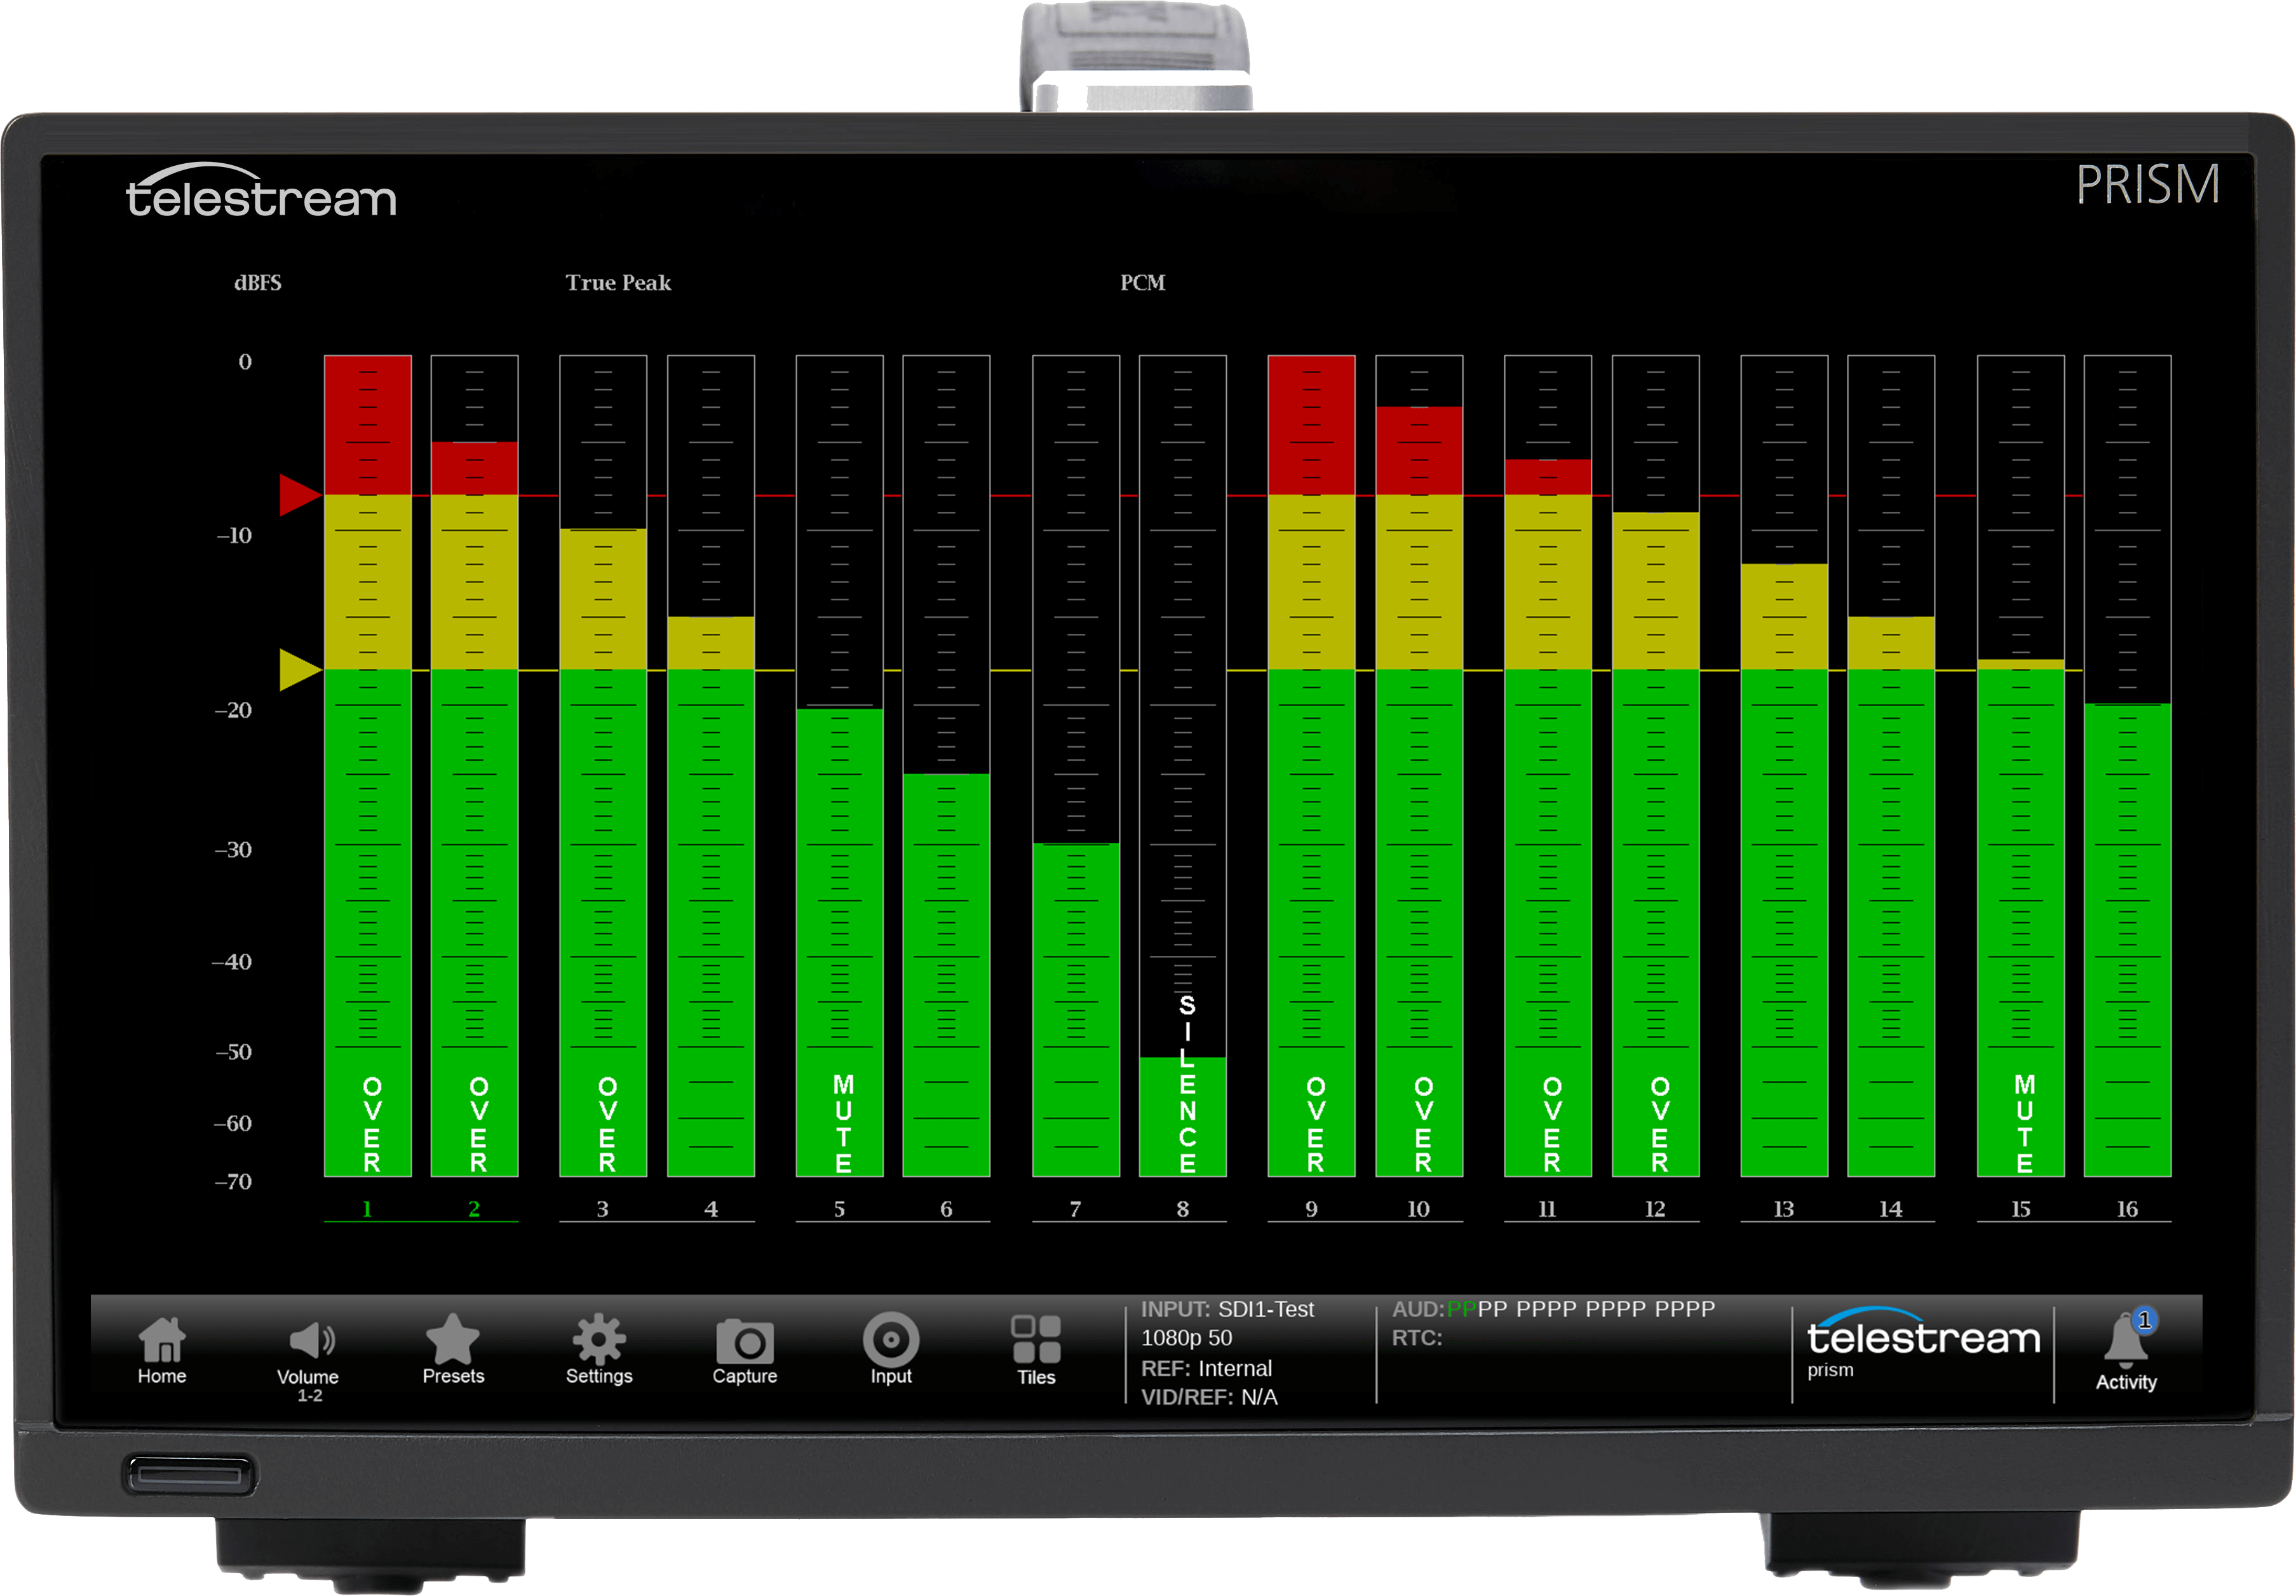Click the 1080p 50 format status text
2296x1596 pixels.
[x=1187, y=1337]
